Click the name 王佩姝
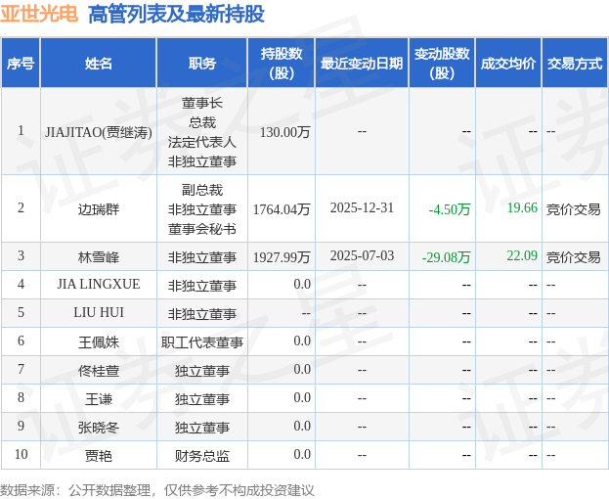 pyautogui.click(x=99, y=342)
